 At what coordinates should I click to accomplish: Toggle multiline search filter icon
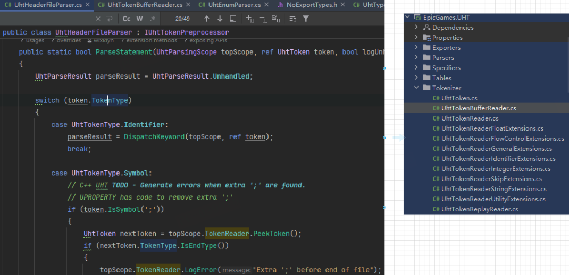coord(293,19)
